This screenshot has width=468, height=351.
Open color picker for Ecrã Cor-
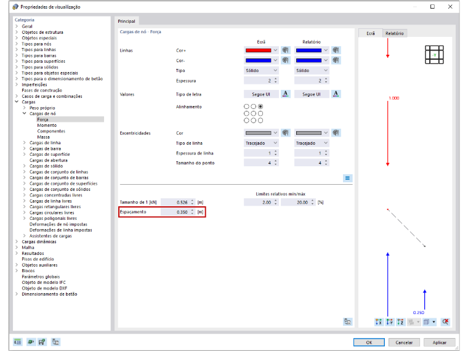286,60
